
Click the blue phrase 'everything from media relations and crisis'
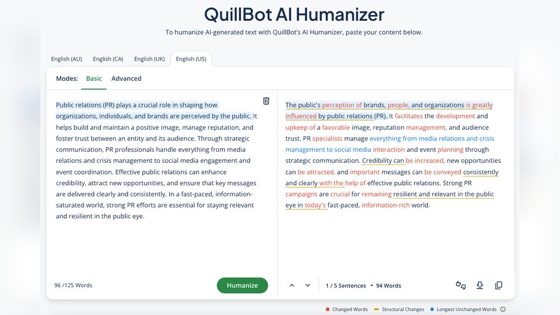click(432, 138)
